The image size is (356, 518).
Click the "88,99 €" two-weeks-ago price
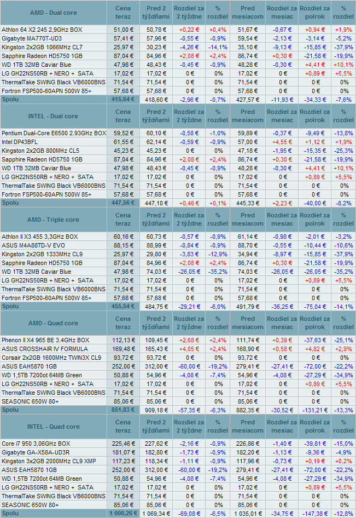coord(156,245)
